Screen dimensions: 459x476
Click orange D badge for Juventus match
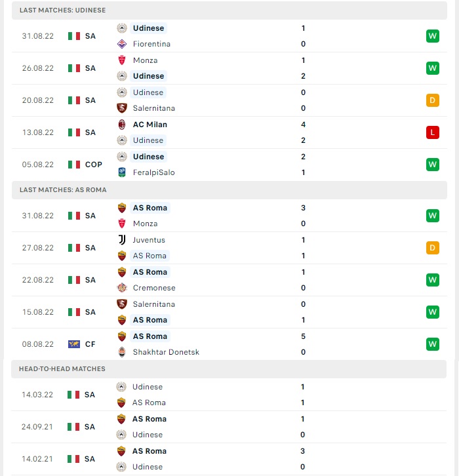pyautogui.click(x=433, y=248)
